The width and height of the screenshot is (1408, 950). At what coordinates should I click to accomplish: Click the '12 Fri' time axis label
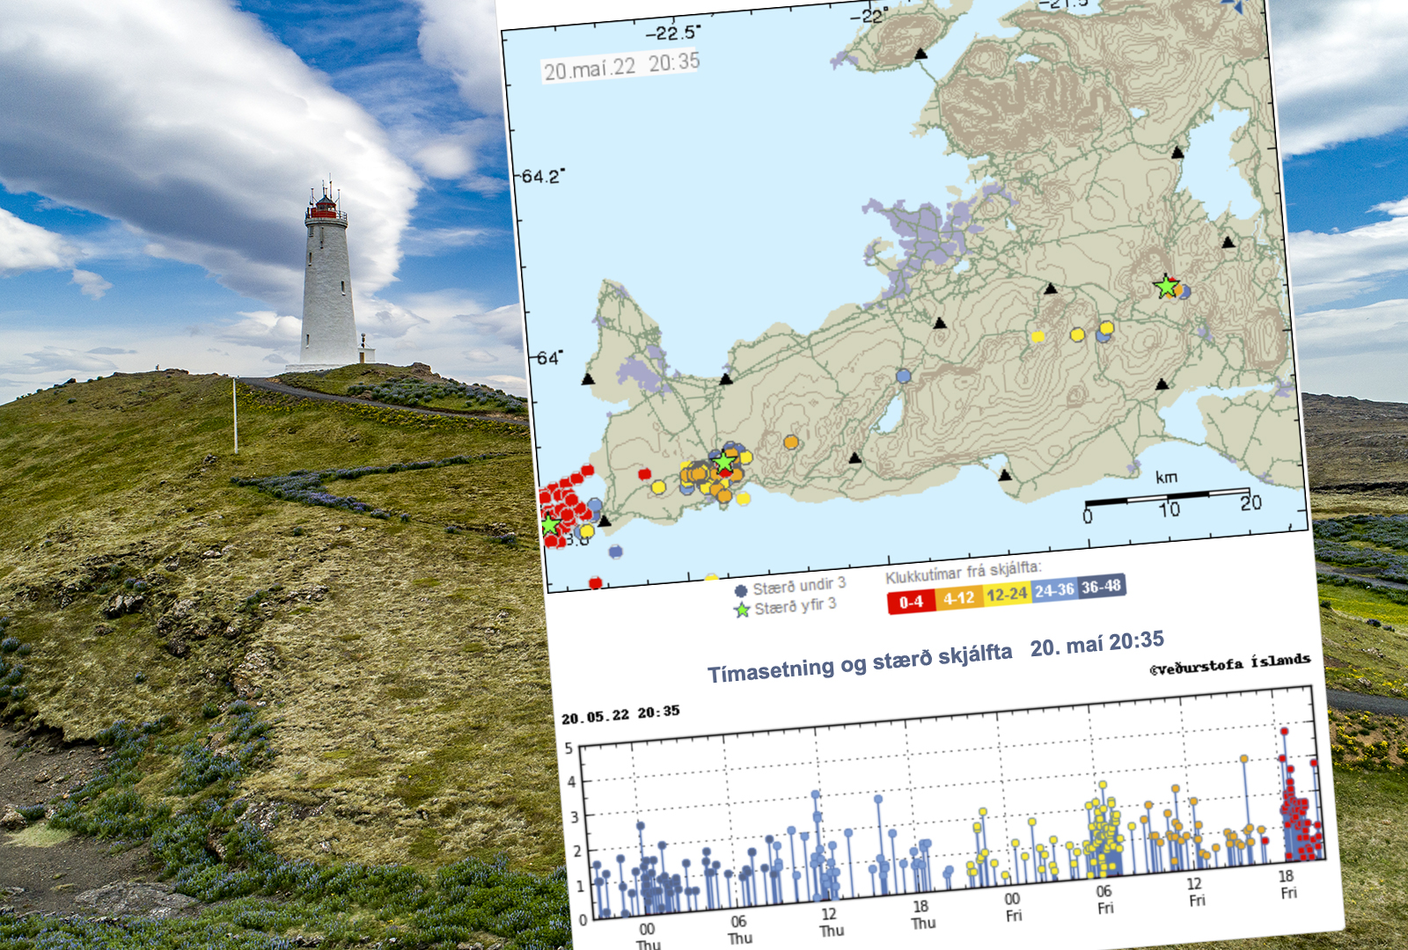click(x=1196, y=893)
